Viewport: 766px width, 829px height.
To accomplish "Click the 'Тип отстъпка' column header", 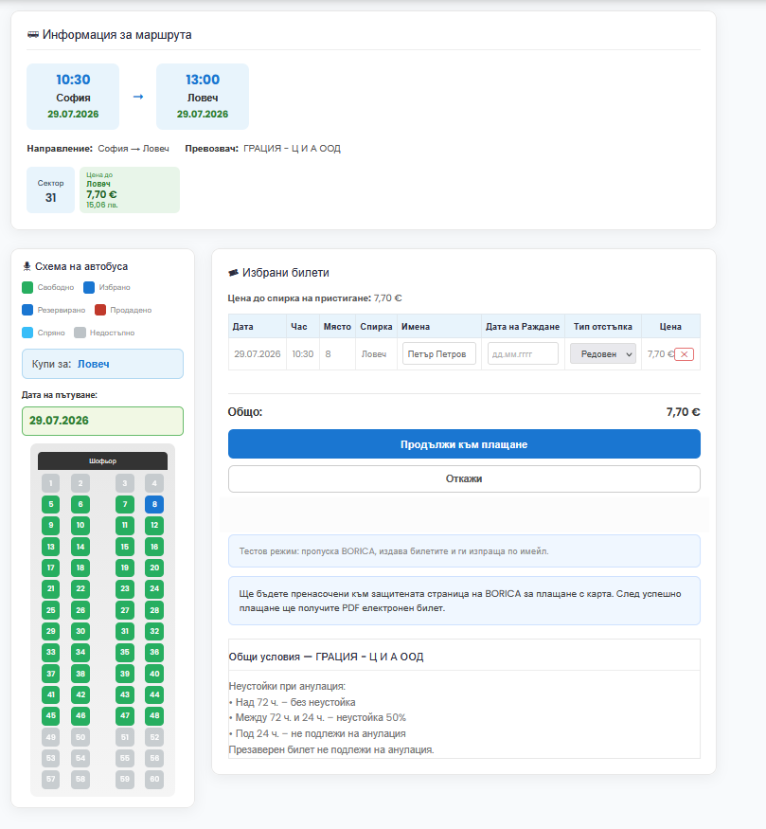I will (x=603, y=327).
